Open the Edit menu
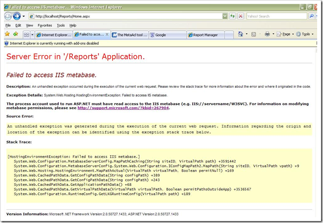The image size is (323, 223). tap(18, 25)
